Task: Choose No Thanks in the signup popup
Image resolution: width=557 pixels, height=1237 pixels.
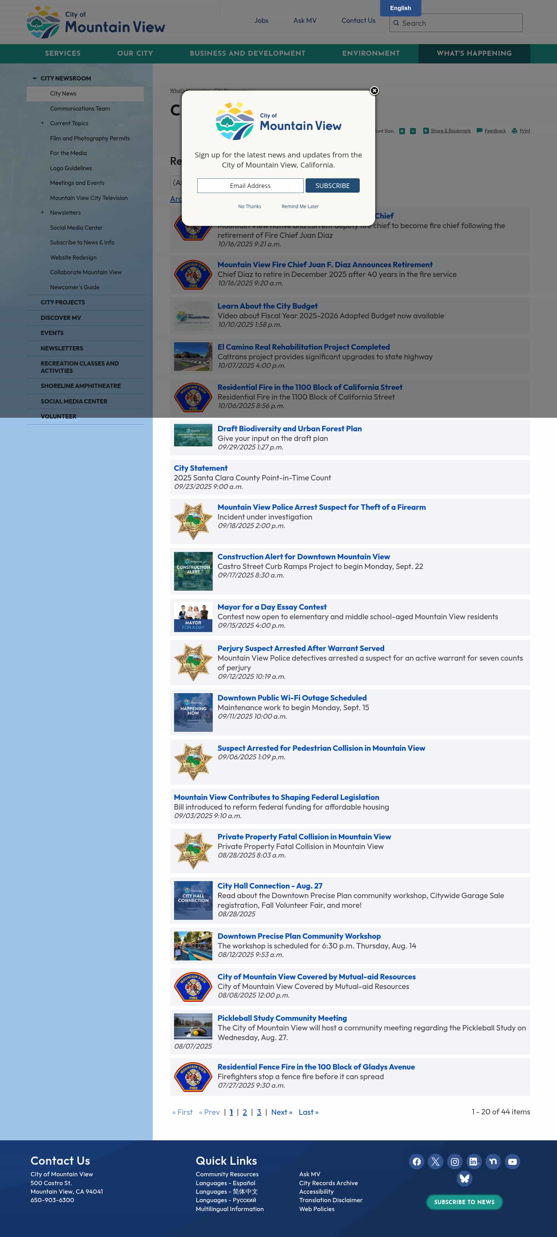Action: (250, 207)
